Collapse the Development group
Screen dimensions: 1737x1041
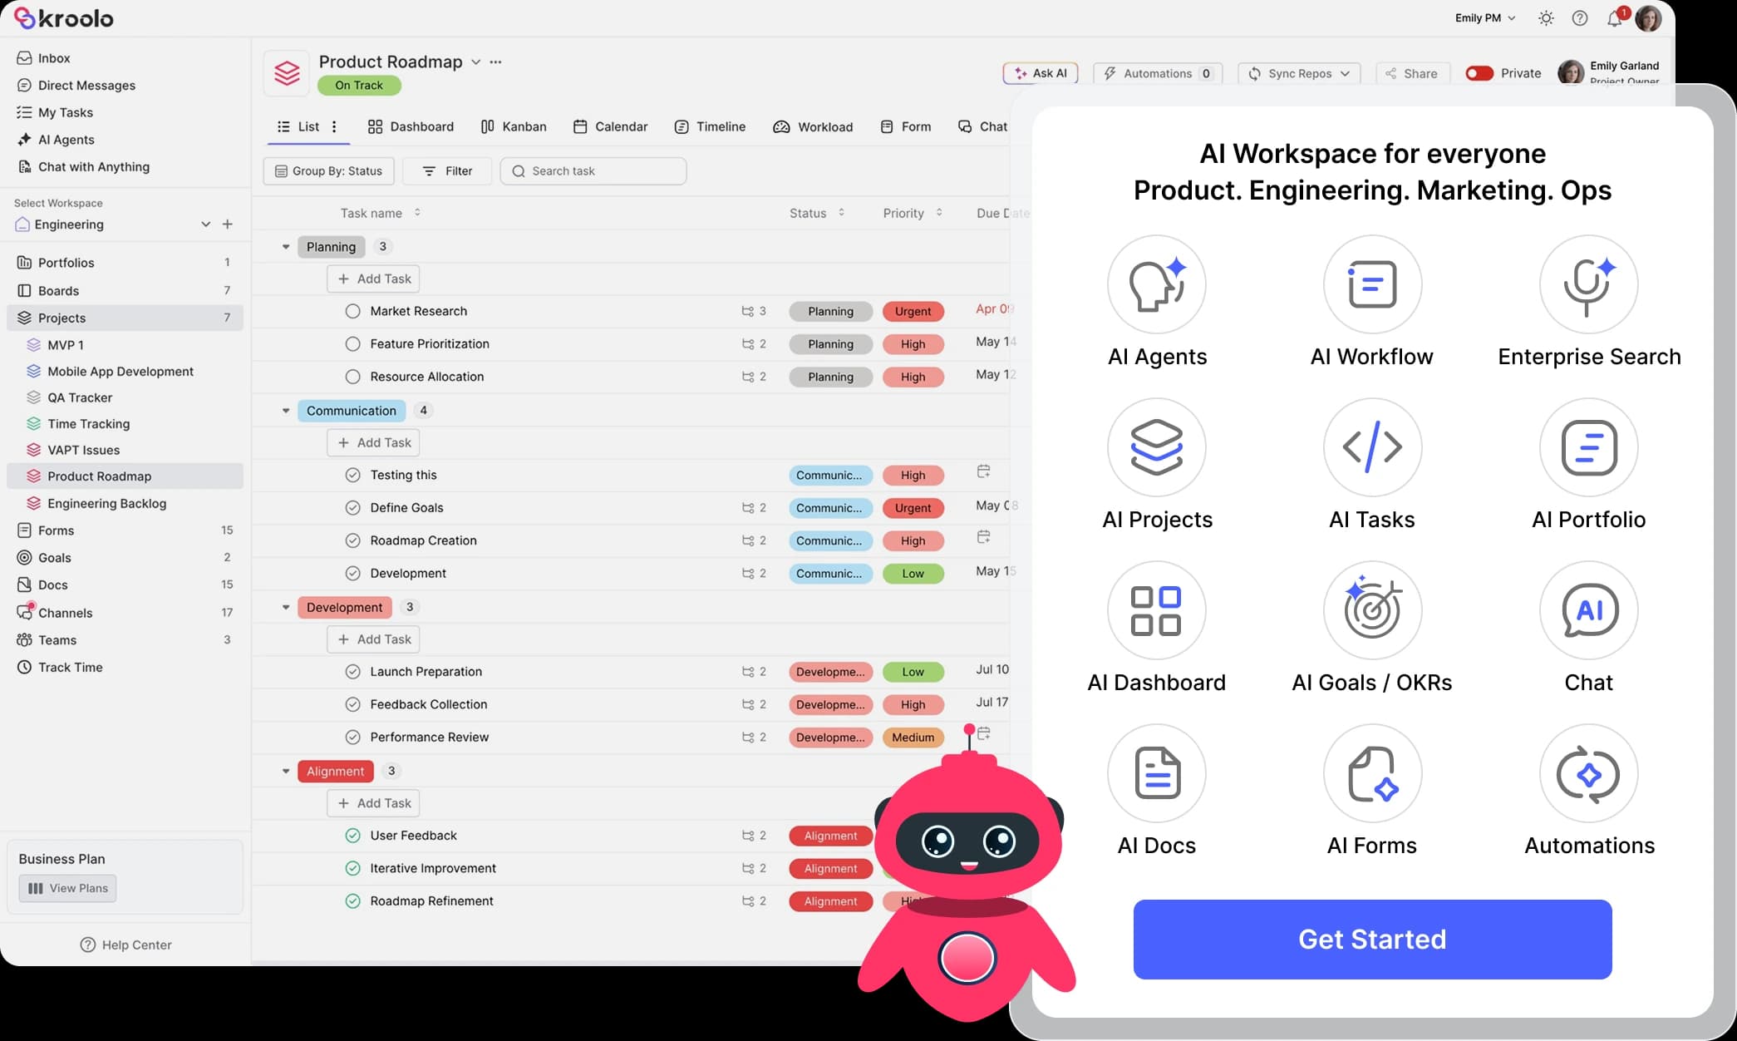[286, 608]
